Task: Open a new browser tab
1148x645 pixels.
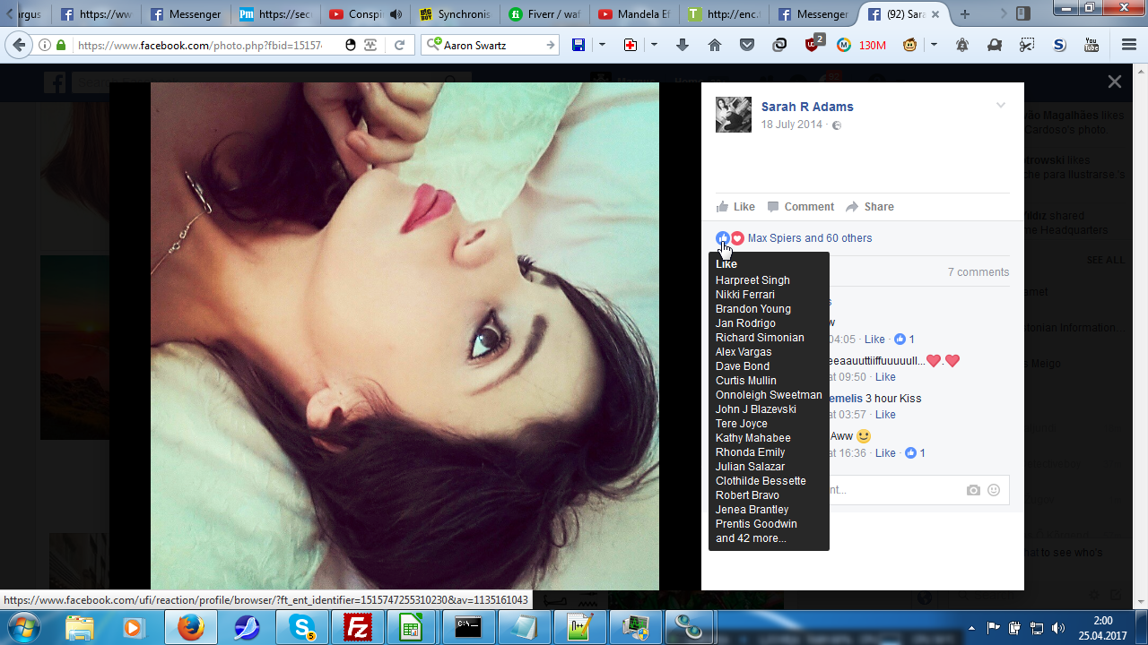Action: pos(965,14)
